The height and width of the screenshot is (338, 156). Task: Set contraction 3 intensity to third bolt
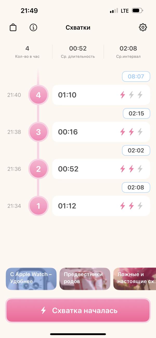140,132
